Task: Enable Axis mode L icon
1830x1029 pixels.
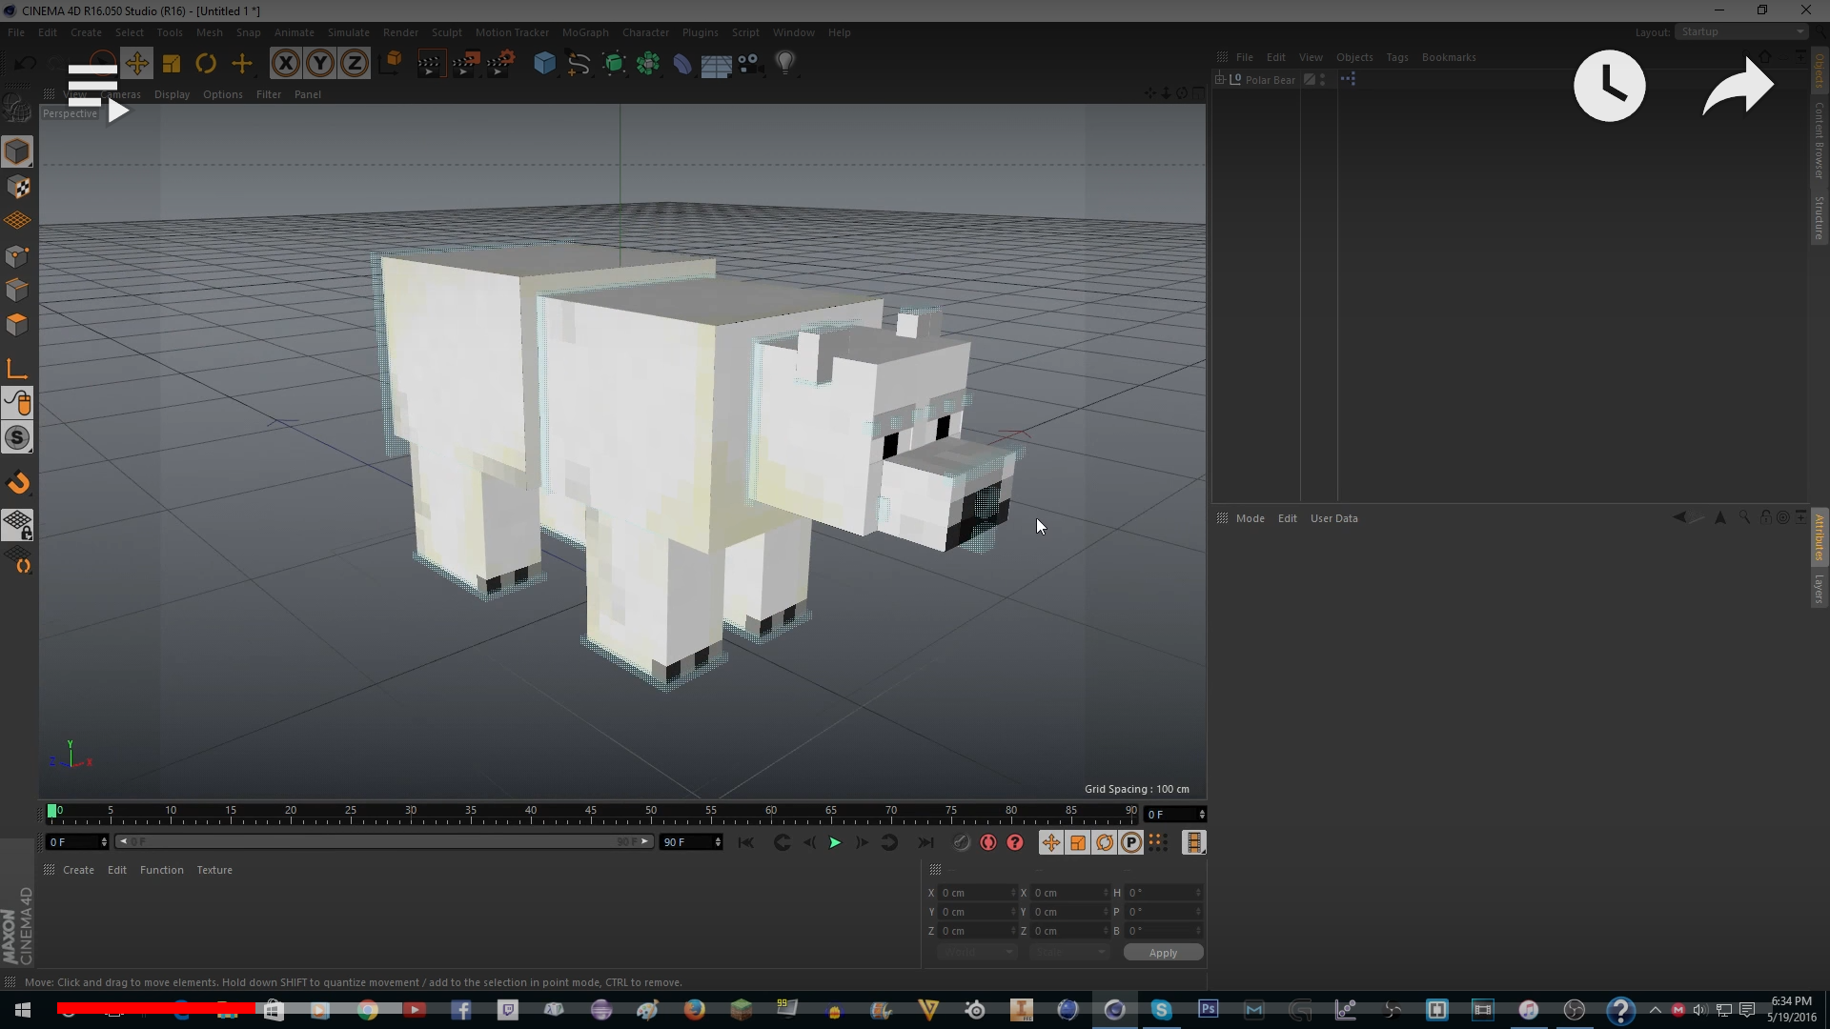Action: (17, 369)
